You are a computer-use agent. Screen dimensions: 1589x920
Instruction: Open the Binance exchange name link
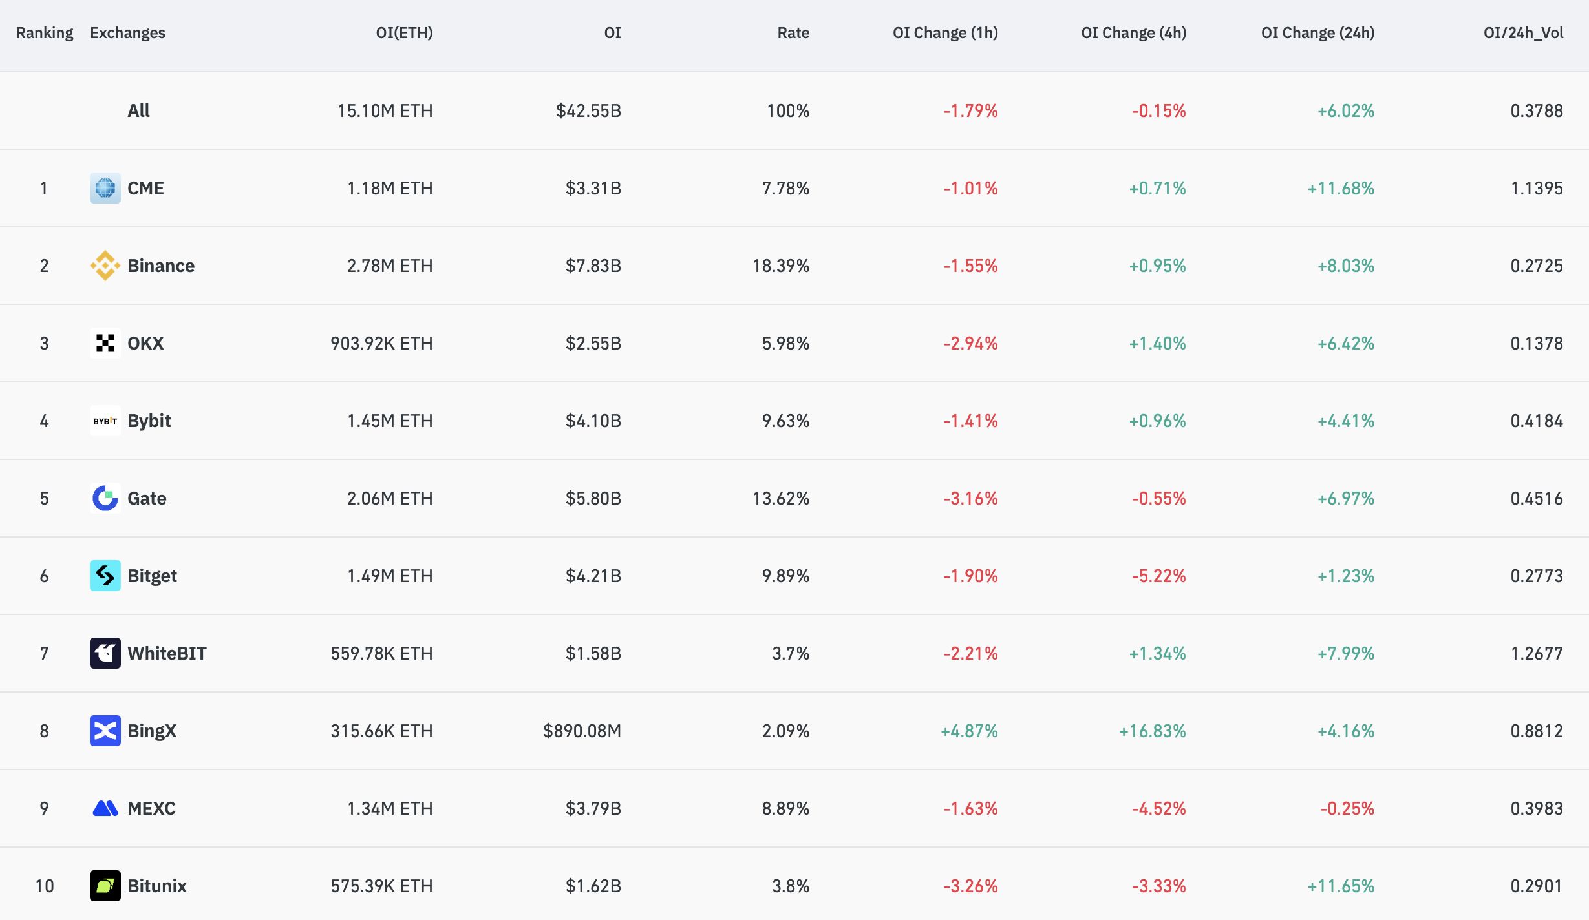click(x=160, y=266)
